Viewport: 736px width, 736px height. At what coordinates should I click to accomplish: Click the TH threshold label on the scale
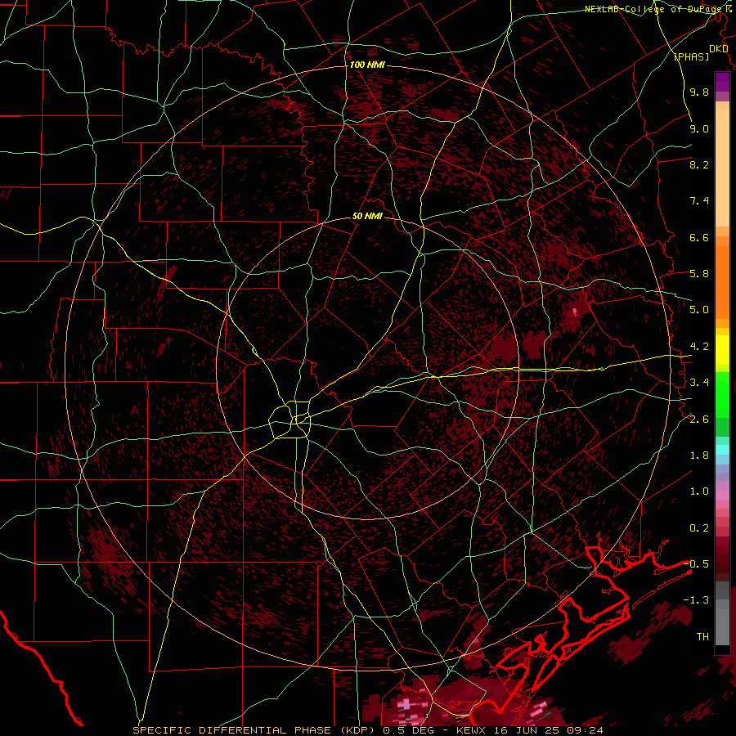tap(702, 637)
